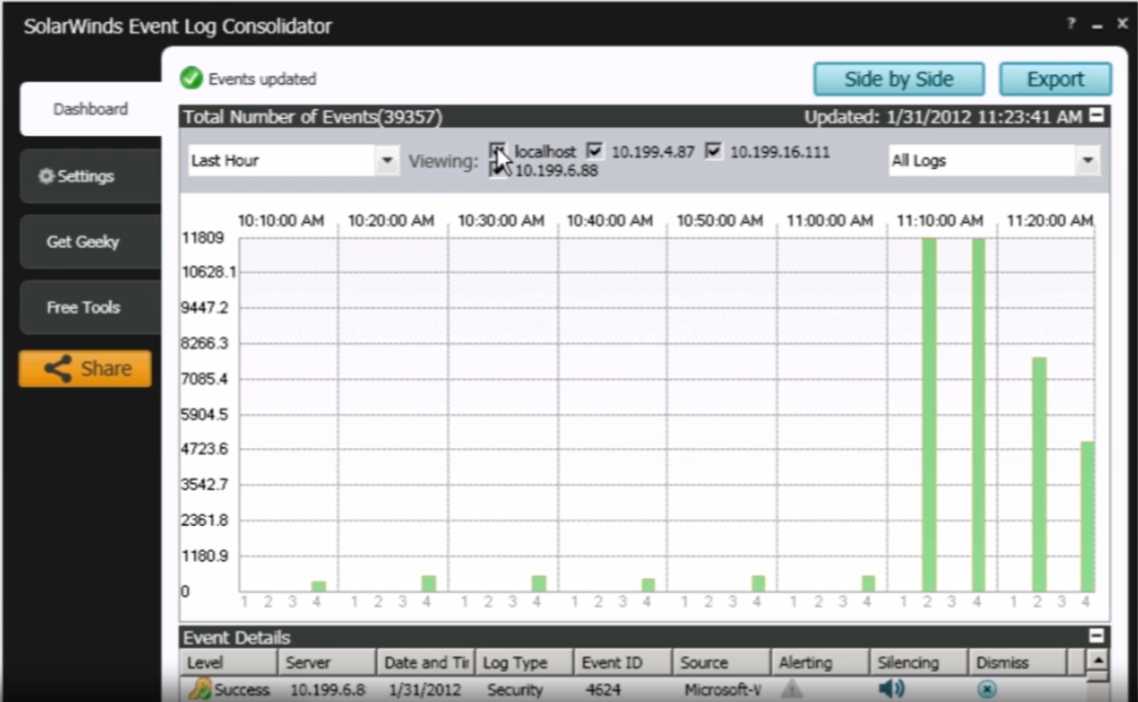Click the green Events updated checkmark icon
This screenshot has height=702, width=1138.
pyautogui.click(x=191, y=78)
